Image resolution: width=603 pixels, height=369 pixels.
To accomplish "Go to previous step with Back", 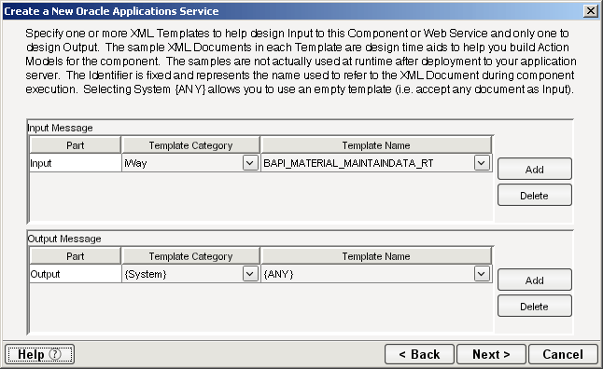I will point(419,354).
